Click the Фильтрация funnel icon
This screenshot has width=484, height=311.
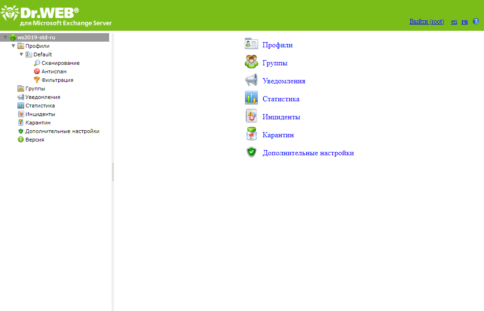pyautogui.click(x=37, y=80)
